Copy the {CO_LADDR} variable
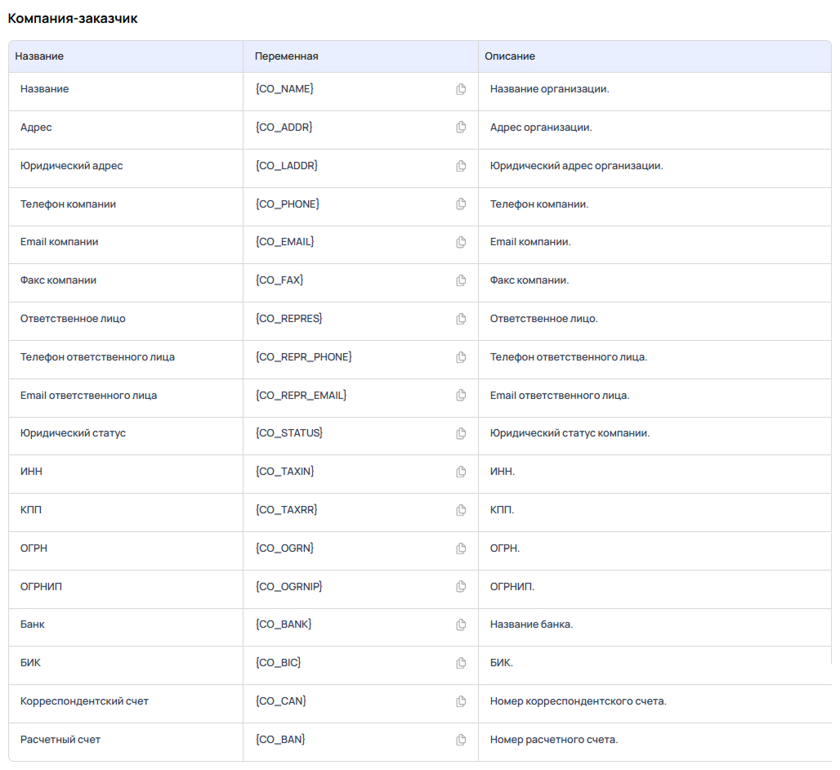 tap(461, 166)
